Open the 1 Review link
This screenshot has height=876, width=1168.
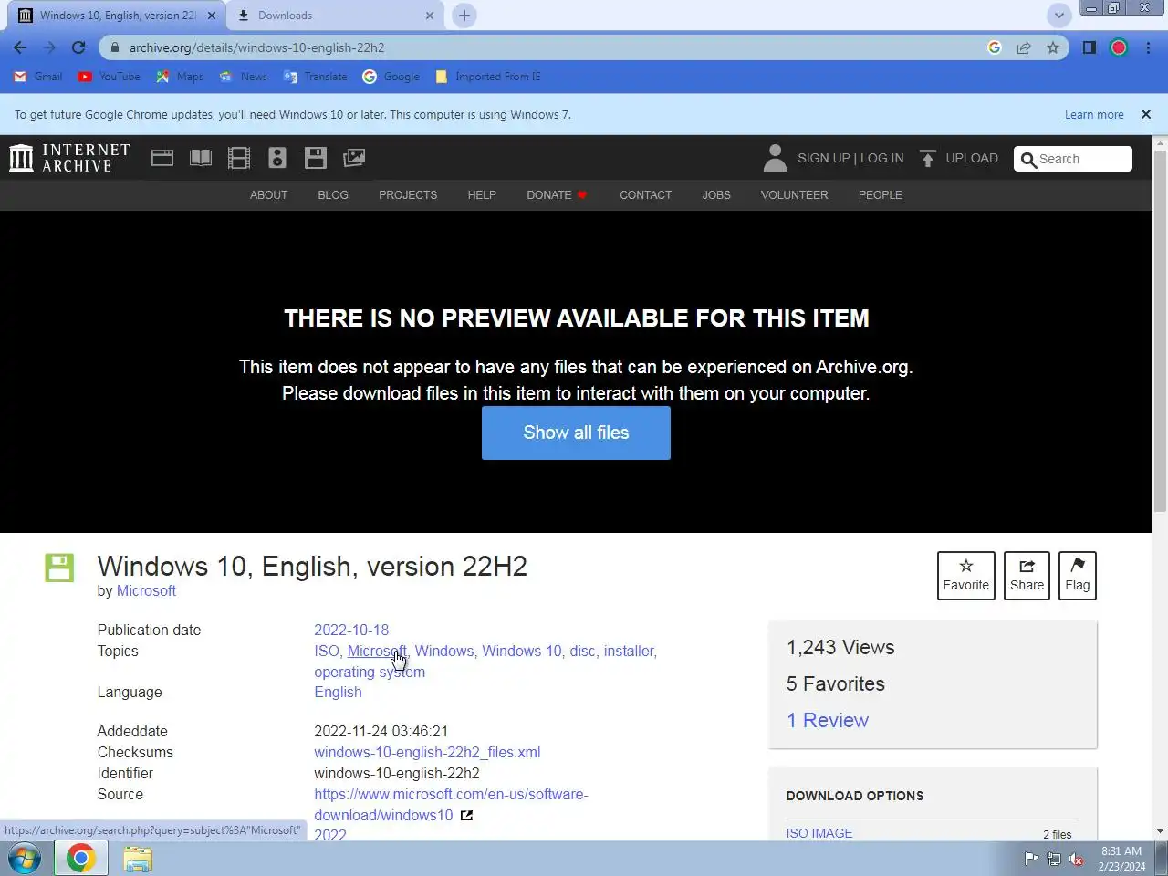[828, 720]
